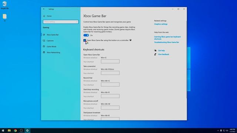Open Google Chrome from the taskbar
This screenshot has width=237, height=133.
(15, 130)
